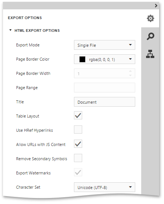Click the Page Range input field
The image size is (164, 204).
[105, 88]
